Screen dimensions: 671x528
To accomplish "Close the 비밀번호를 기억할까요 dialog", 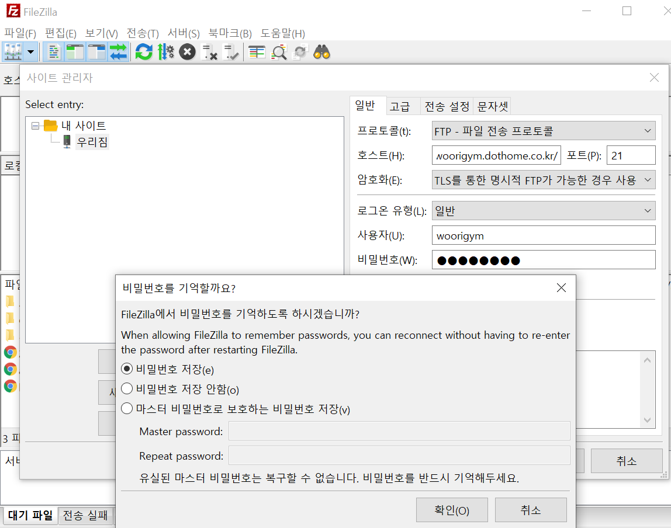I will (561, 288).
